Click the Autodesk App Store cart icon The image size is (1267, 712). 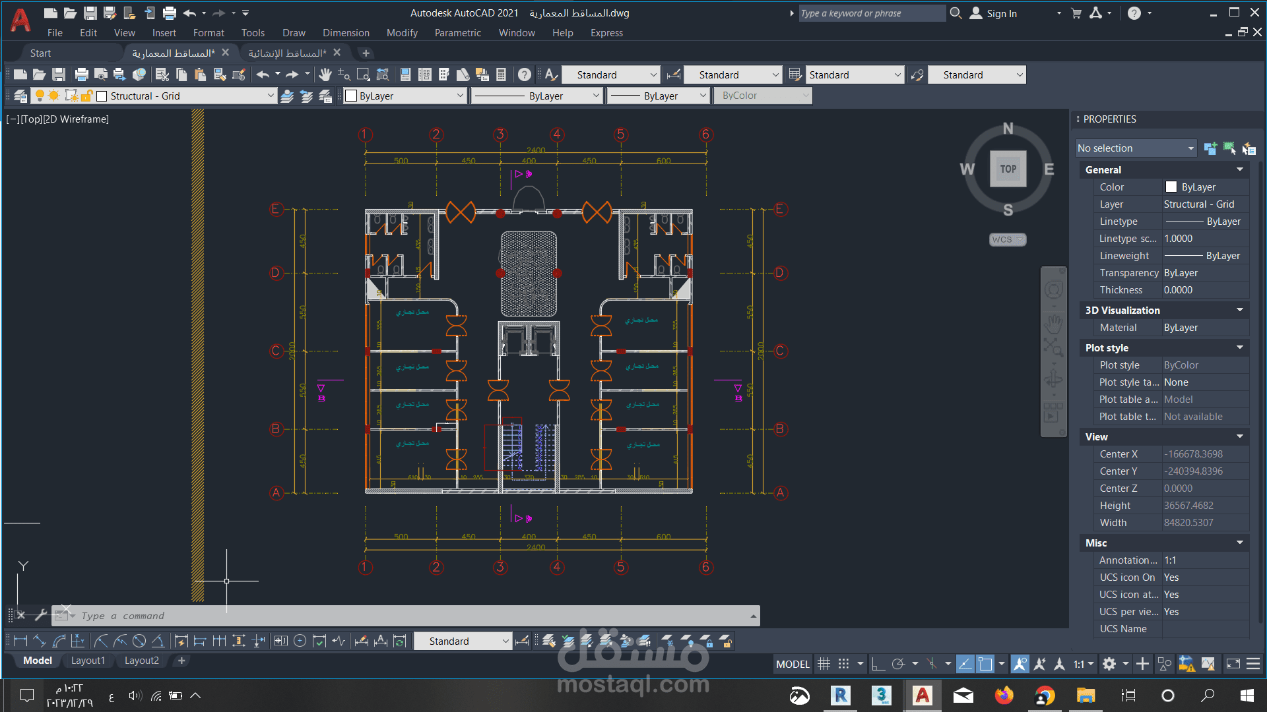1076,13
